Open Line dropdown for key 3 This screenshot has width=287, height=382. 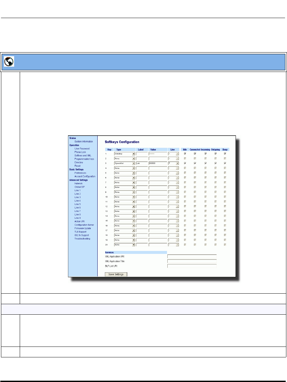174,163
